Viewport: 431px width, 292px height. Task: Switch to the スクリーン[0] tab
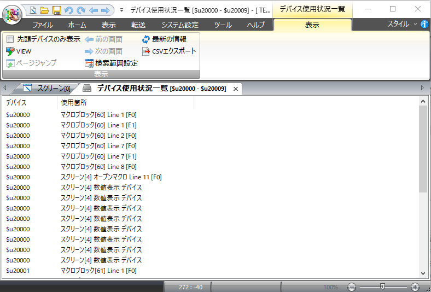tap(47, 88)
